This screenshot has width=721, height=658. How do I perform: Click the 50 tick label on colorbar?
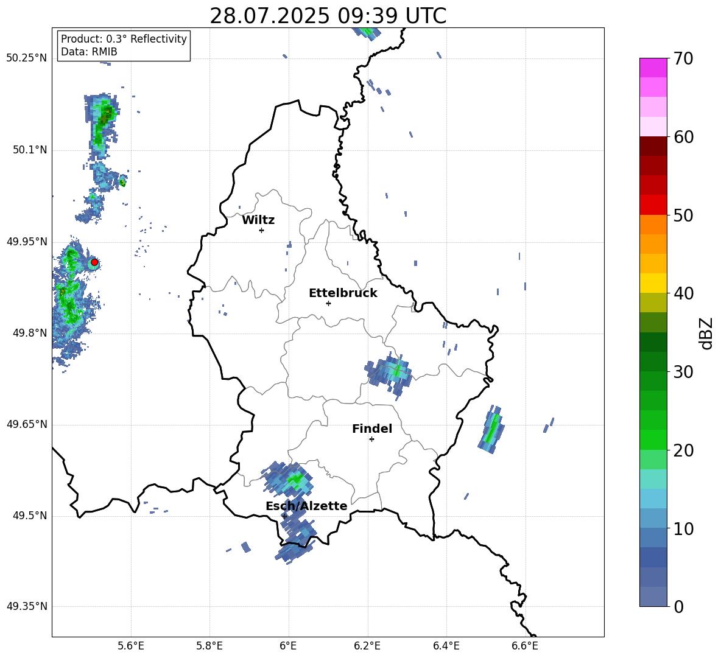683,215
